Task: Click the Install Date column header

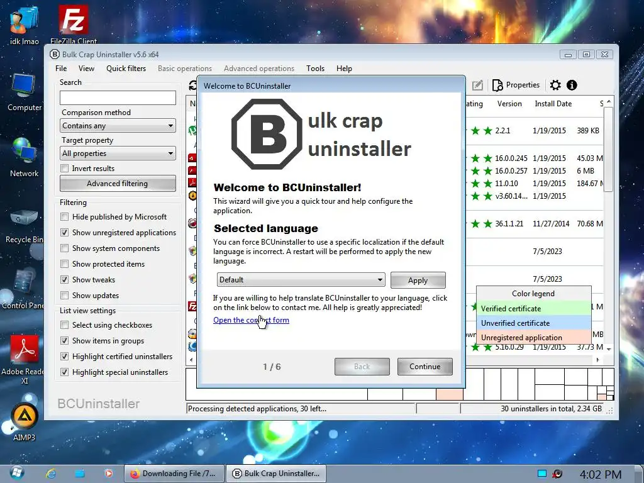Action: [x=553, y=104]
